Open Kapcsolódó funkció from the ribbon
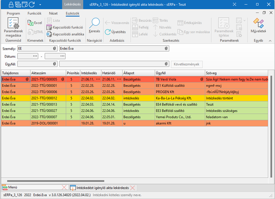The height and width of the screenshot is (199, 275). (x=65, y=28)
